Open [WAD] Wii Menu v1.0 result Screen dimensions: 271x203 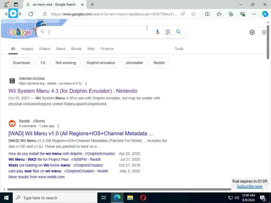(x=80, y=133)
